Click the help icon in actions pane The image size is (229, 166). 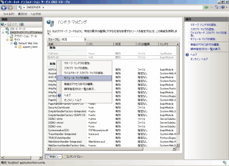[187, 54]
